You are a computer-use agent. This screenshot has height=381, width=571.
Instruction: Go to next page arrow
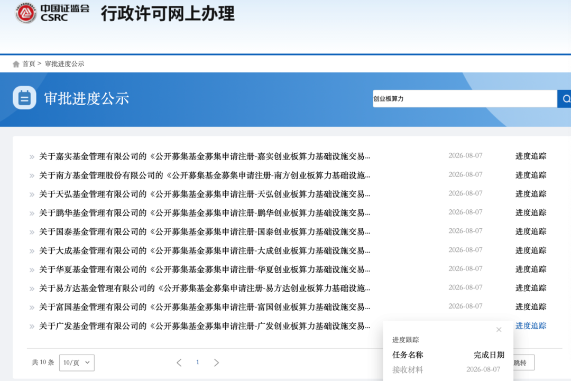[x=216, y=363]
